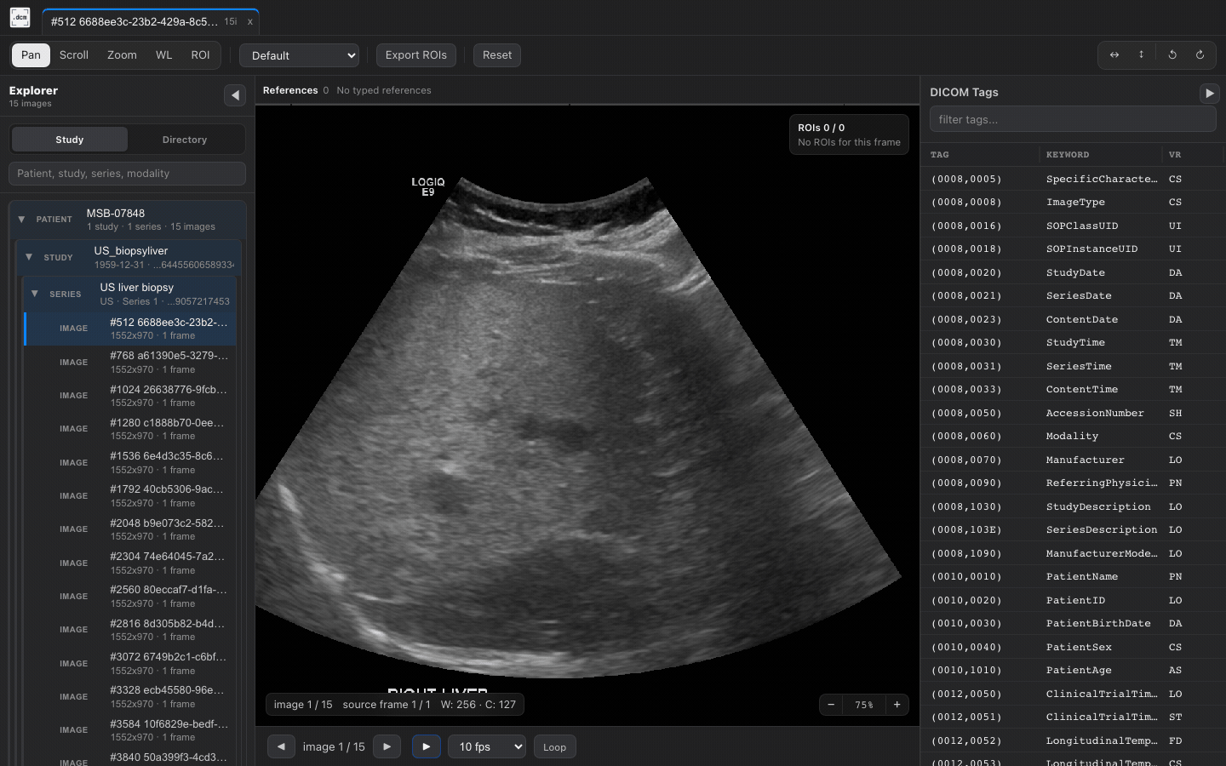Click the References label
Viewport: 1226px width, 766px height.
290,90
